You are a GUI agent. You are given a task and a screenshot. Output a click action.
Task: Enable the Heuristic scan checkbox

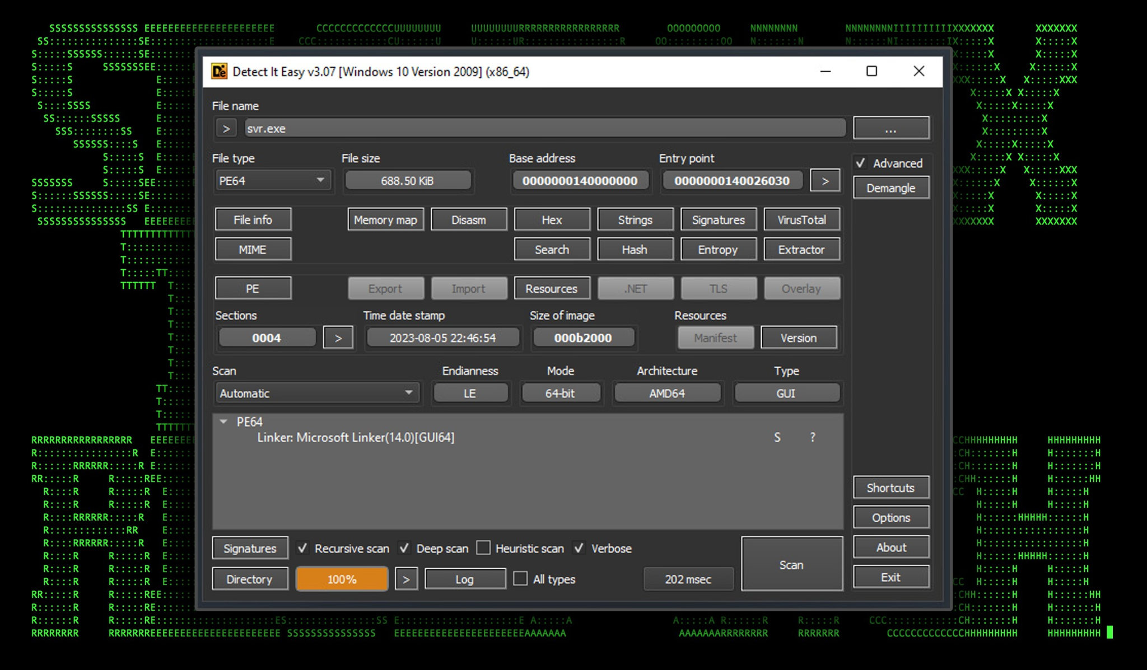pos(484,548)
